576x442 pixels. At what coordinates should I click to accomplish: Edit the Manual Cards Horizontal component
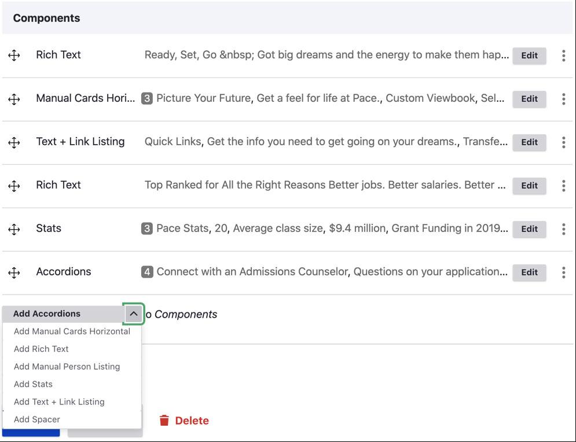[x=529, y=99]
